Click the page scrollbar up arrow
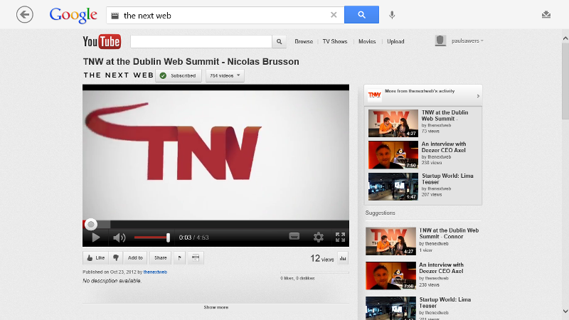 (x=565, y=38)
